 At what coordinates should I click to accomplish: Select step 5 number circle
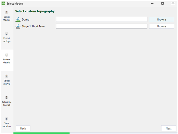pos(7,98)
